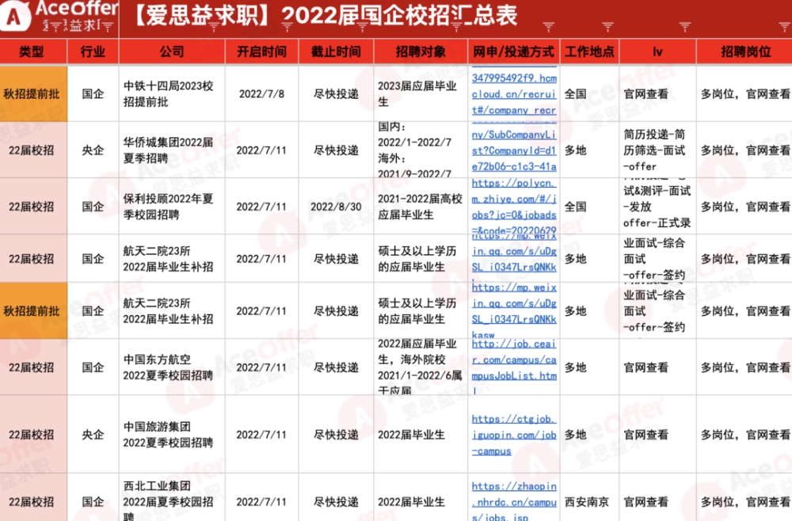Select the cell 2023届应届毕业生
Screen dimensions: 792x521
421,94
